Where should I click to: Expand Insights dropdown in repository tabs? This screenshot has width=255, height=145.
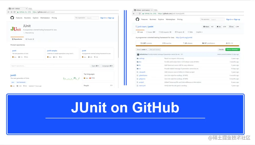(x=199, y=32)
